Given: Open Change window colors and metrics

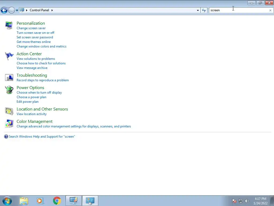Looking at the screenshot, I should pos(41,46).
